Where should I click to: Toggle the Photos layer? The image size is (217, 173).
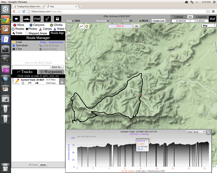pos(32,29)
